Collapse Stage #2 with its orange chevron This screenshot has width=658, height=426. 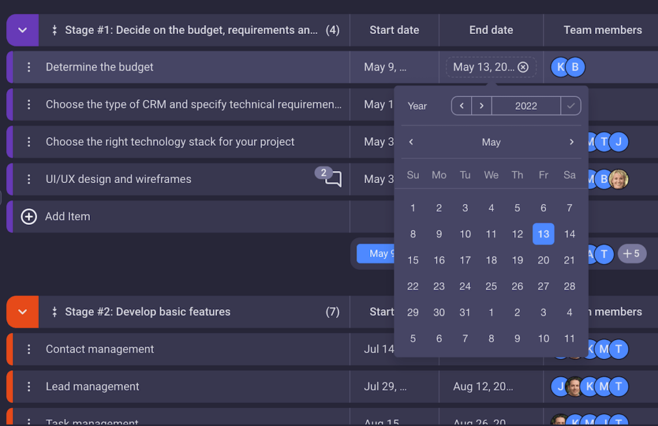pos(21,312)
